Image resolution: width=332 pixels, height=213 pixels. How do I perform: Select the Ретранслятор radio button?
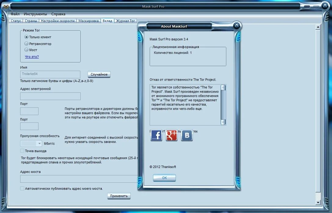pyautogui.click(x=26, y=43)
